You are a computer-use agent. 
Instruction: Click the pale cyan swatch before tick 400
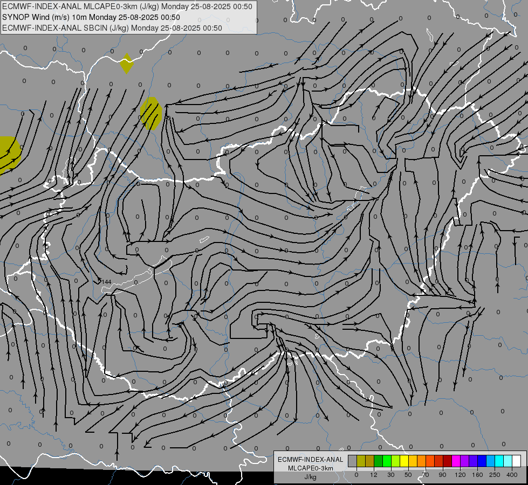[x=508, y=461]
